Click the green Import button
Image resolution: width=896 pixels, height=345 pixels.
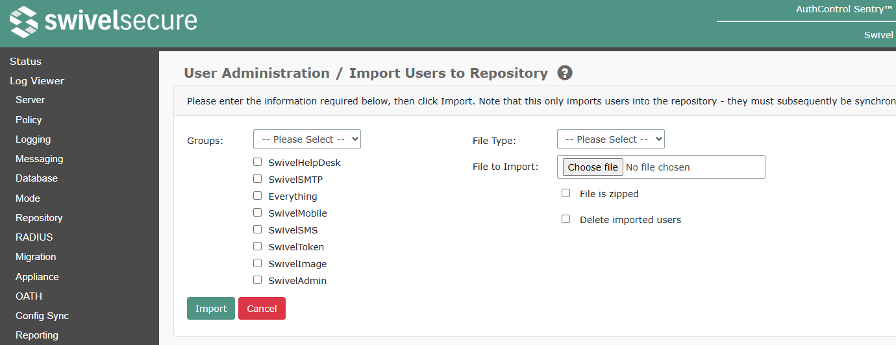click(211, 309)
